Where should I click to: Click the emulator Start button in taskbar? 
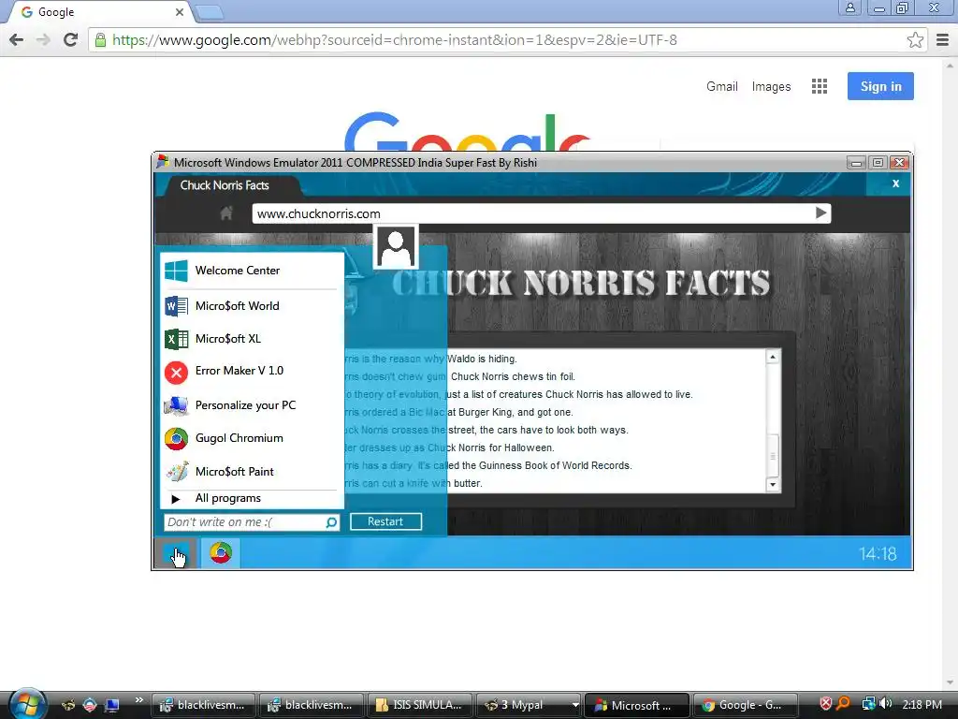176,553
